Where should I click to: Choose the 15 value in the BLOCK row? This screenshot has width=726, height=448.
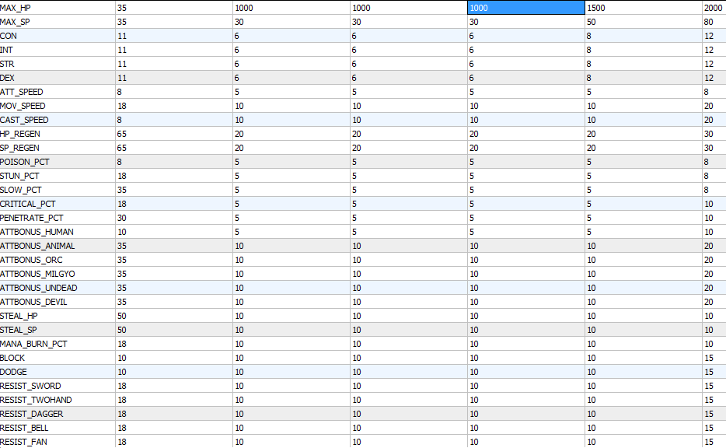click(x=709, y=358)
